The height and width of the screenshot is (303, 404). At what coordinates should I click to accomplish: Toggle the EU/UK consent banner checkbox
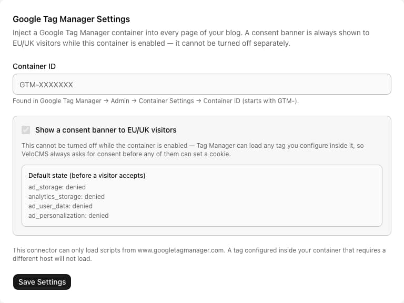(x=26, y=130)
